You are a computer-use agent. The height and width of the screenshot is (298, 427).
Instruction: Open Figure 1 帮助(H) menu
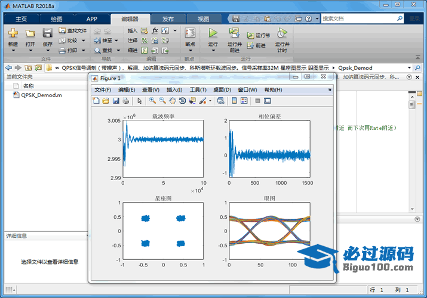click(x=273, y=89)
